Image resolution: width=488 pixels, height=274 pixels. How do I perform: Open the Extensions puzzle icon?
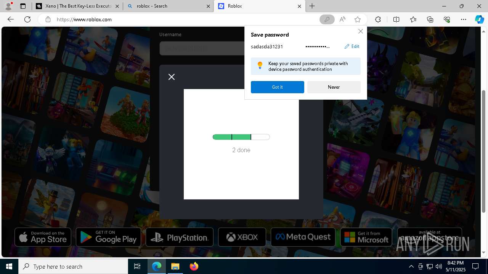(x=378, y=19)
